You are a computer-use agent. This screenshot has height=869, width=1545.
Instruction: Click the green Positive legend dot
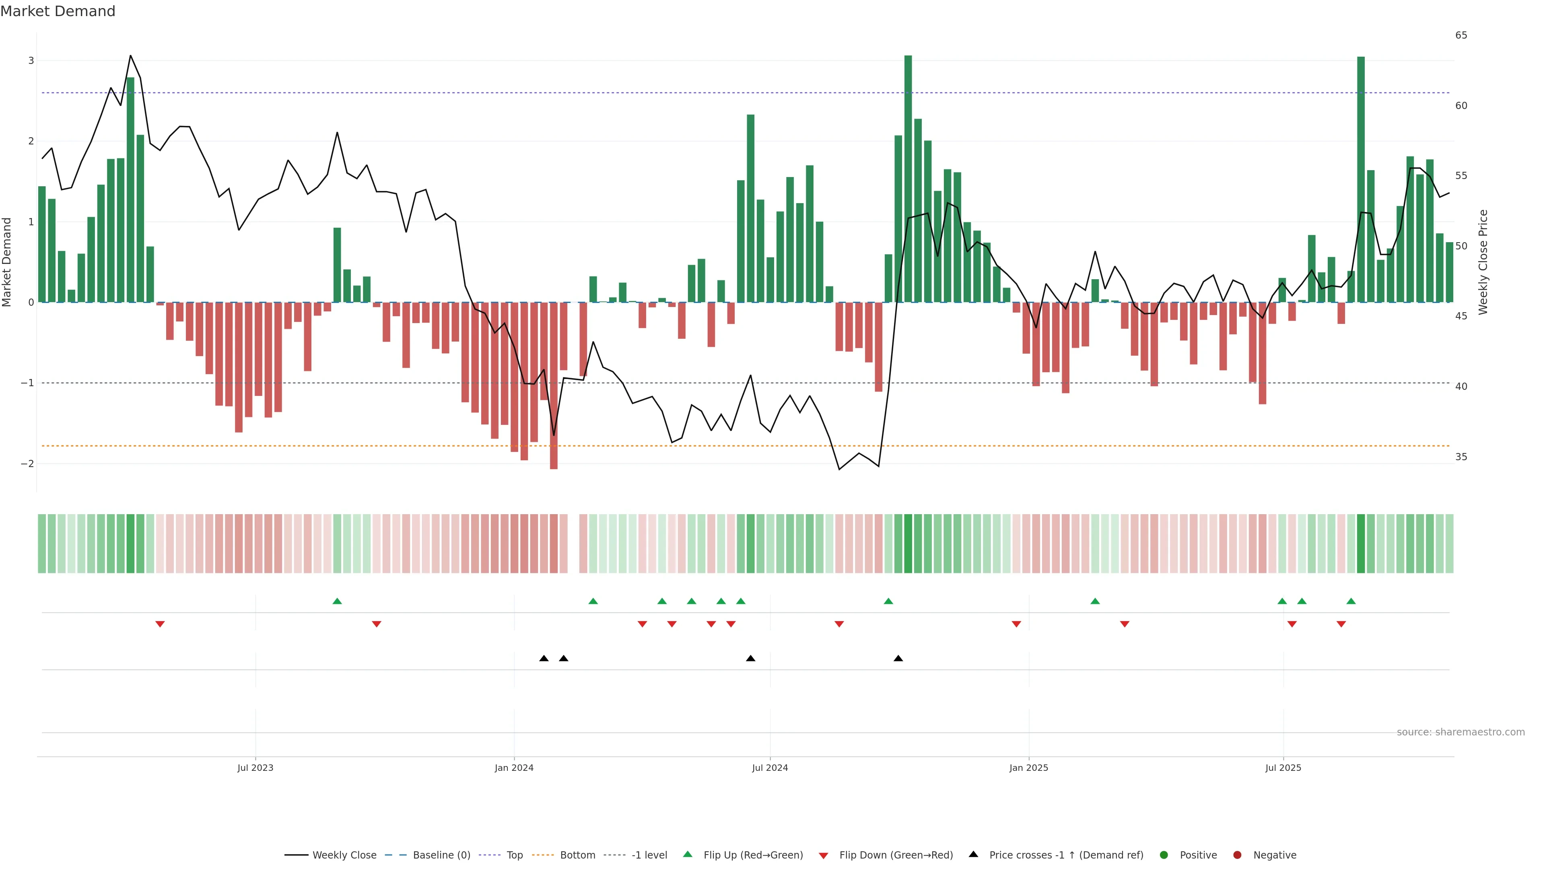1164,855
